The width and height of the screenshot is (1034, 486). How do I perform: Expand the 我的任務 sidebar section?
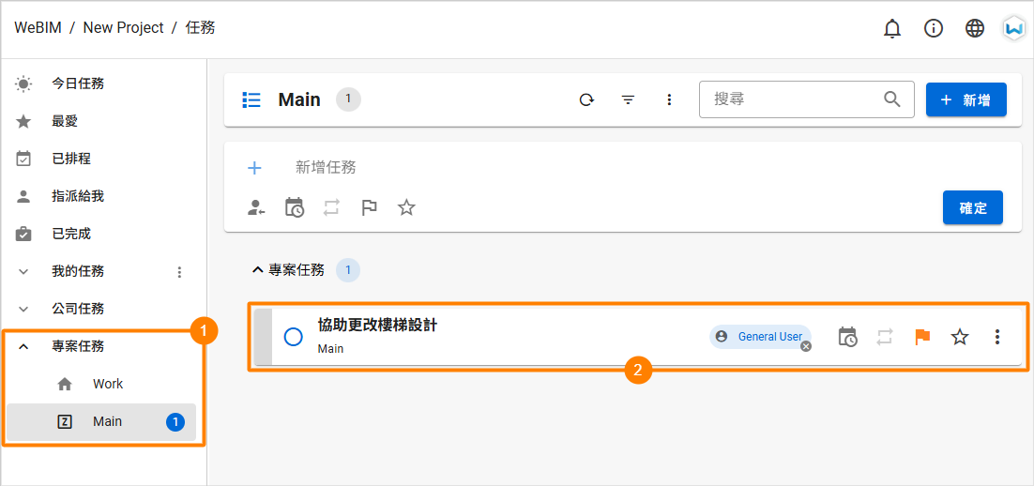[x=23, y=272]
